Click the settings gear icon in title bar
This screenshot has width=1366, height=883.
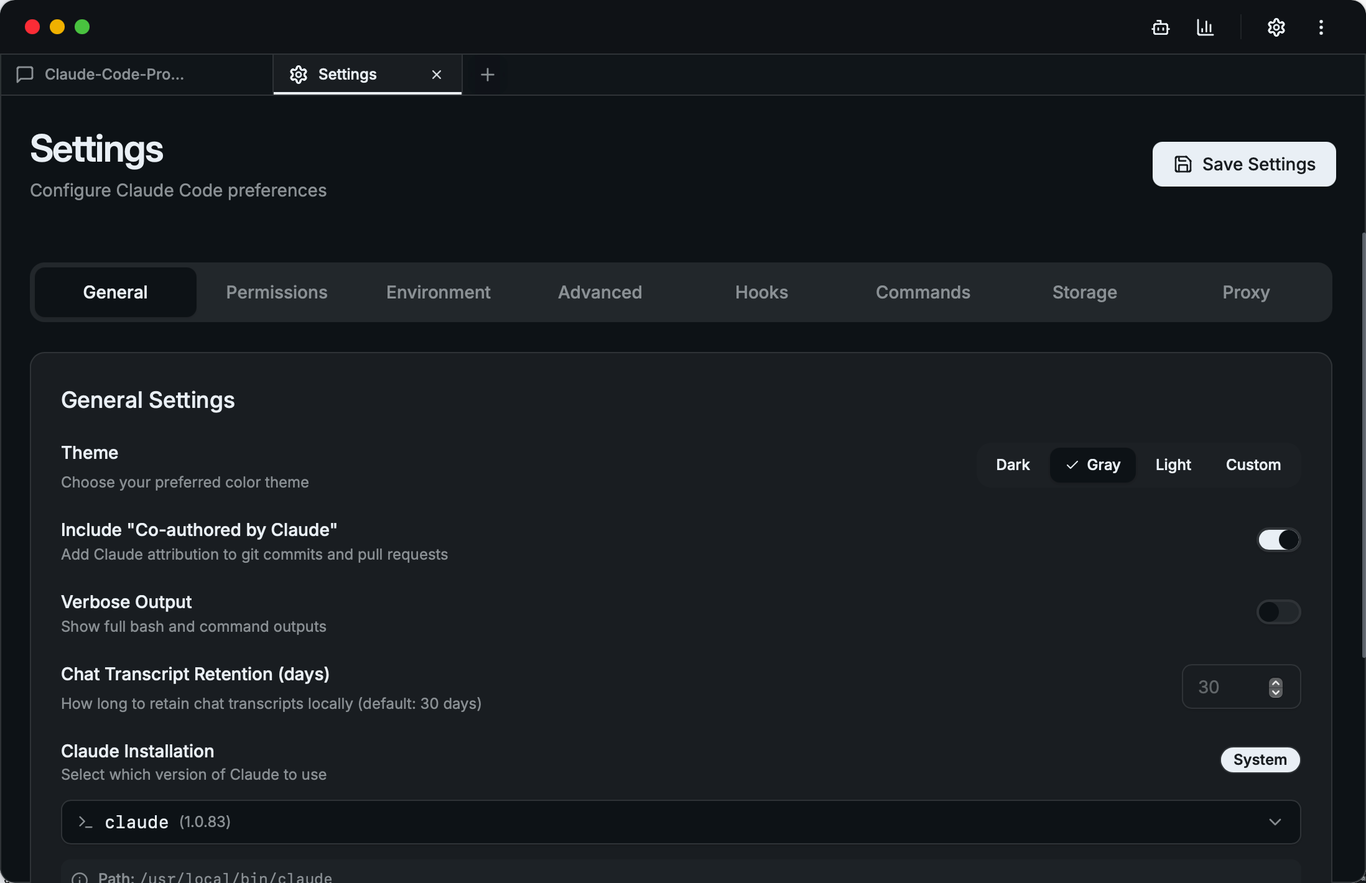pyautogui.click(x=1276, y=27)
